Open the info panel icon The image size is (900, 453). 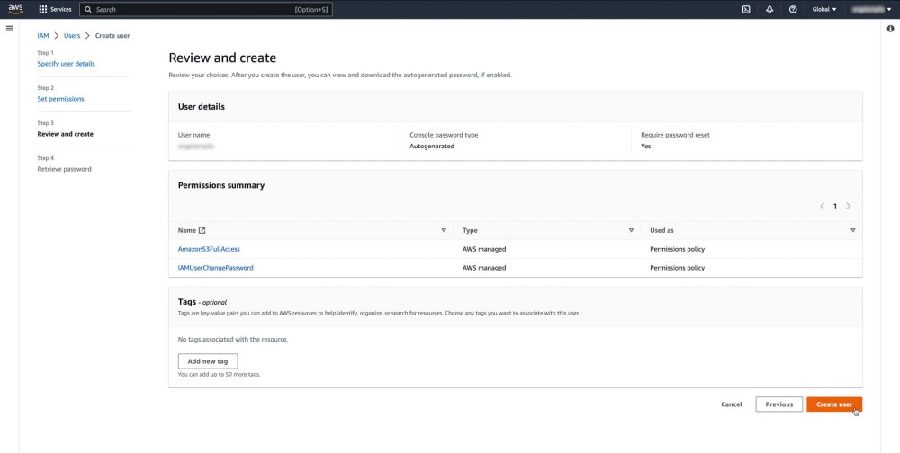tap(890, 29)
